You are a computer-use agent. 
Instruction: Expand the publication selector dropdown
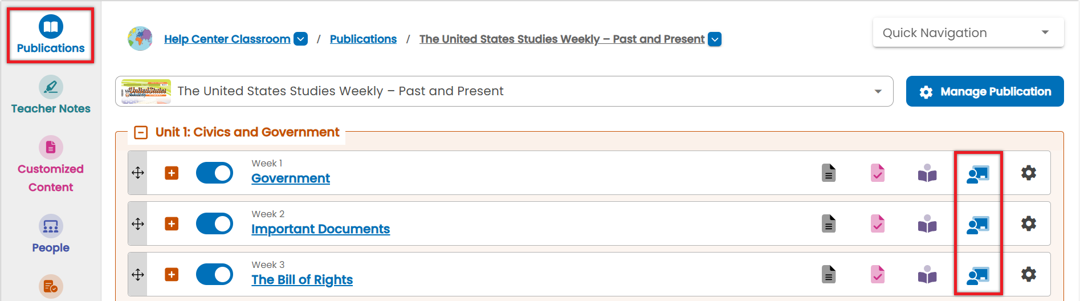tap(504, 91)
